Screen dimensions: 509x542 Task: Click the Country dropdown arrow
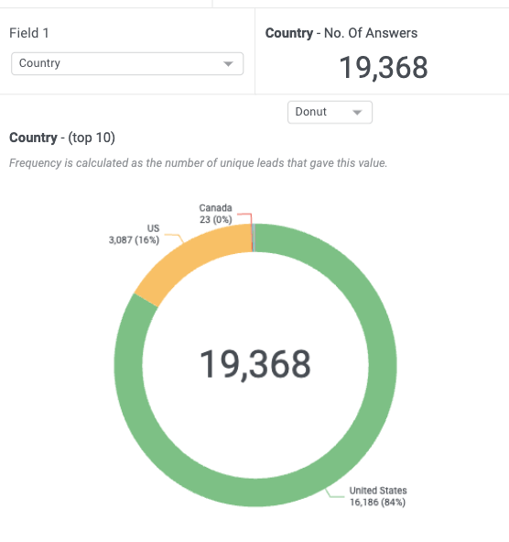[228, 64]
